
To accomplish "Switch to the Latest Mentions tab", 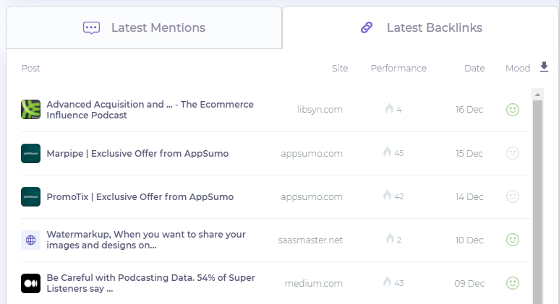I will click(x=144, y=27).
